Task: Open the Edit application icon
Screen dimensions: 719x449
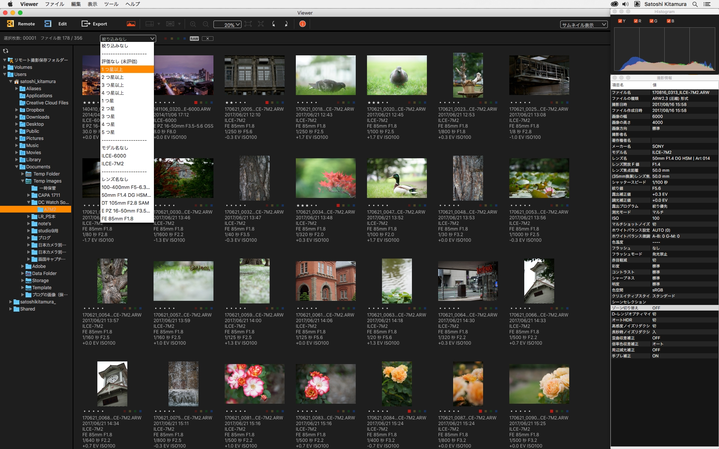Action: pos(48,24)
